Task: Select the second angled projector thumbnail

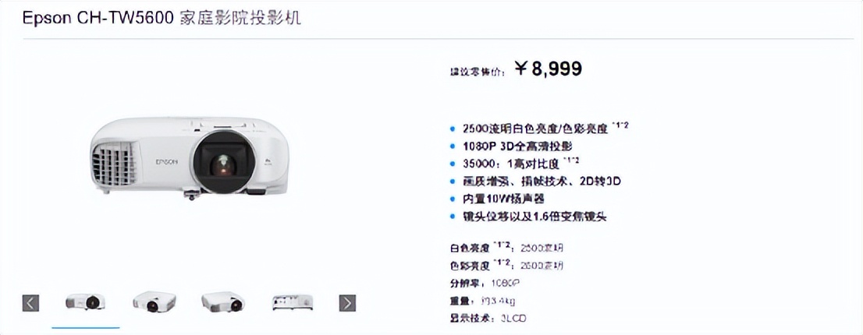Action: point(154,302)
